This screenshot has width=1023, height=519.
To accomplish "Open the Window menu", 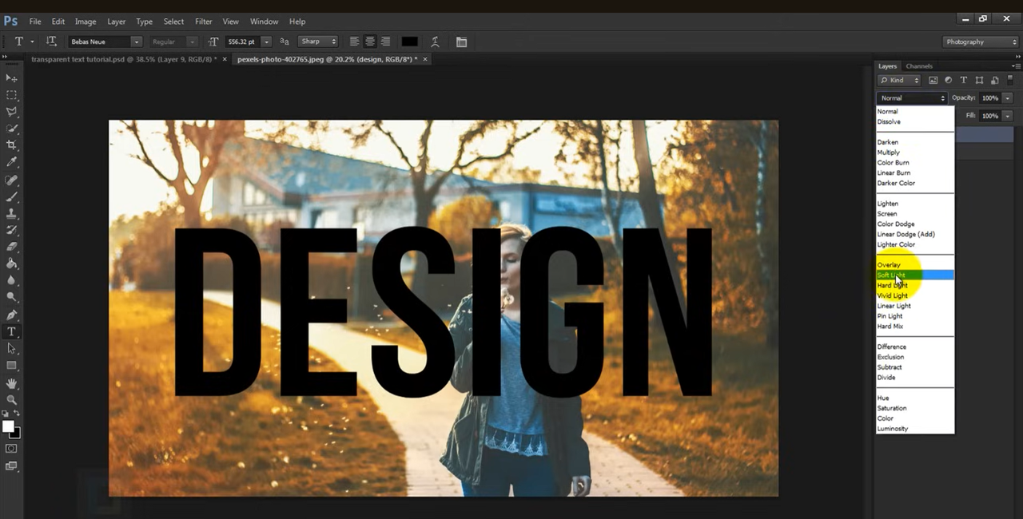I will (264, 22).
